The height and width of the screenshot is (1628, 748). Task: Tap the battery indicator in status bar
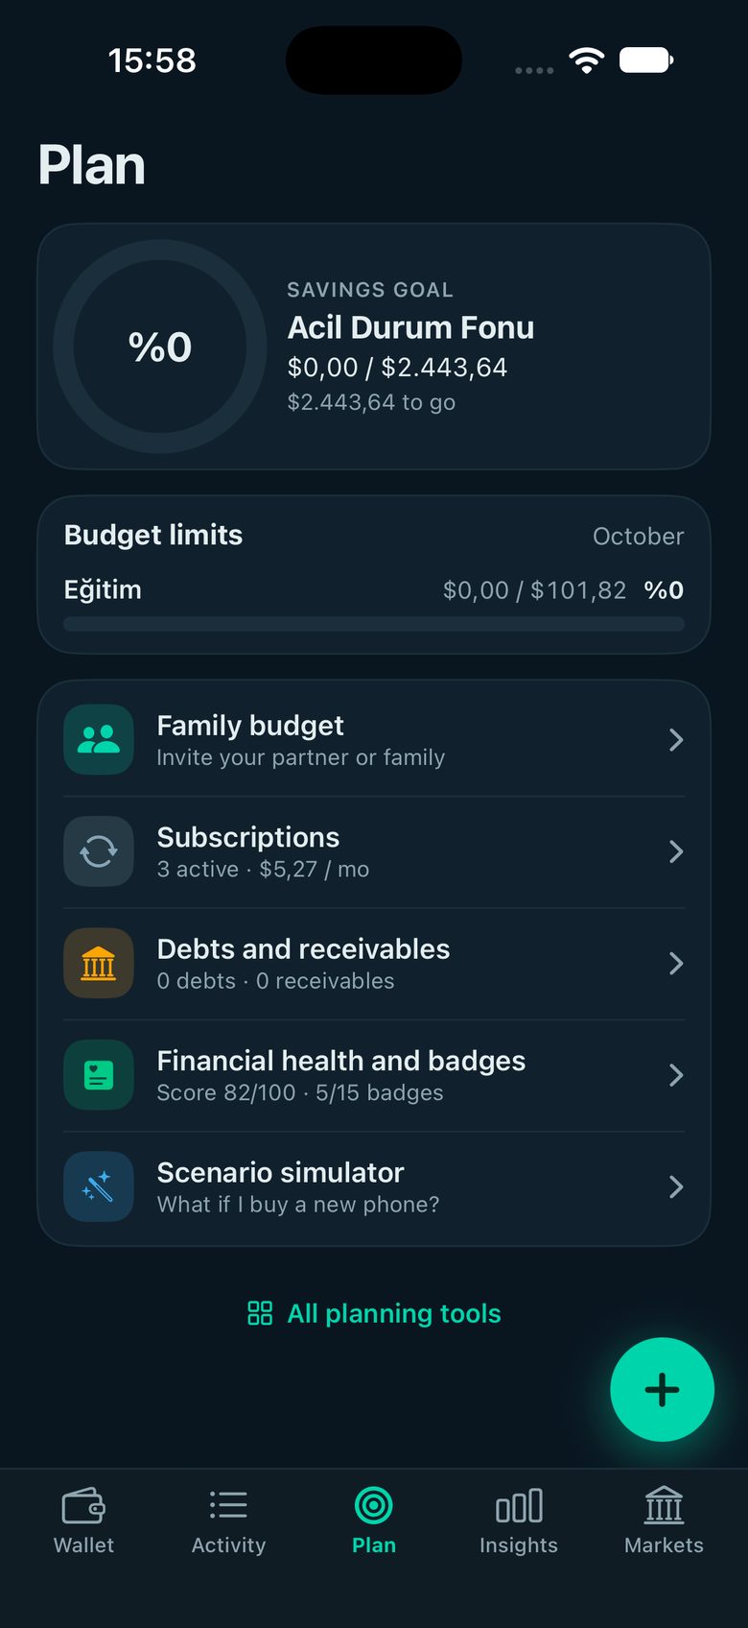pos(646,60)
